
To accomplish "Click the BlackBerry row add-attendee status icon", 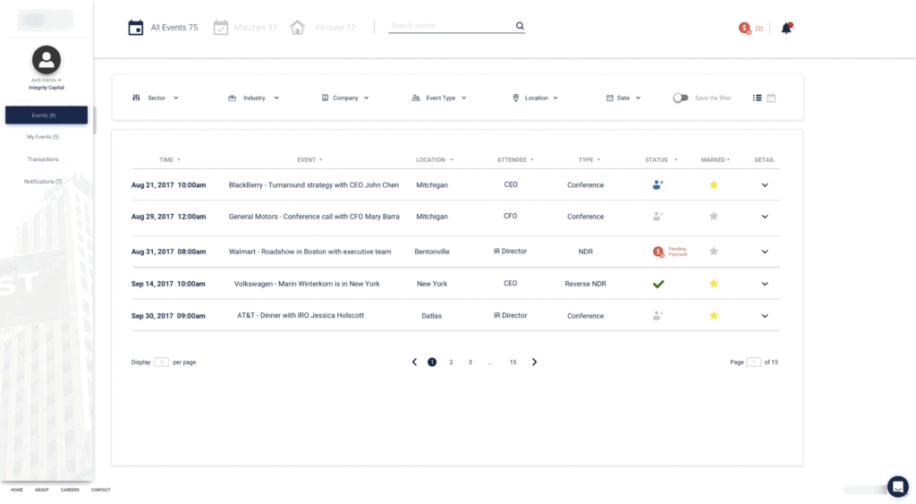I will 657,184.
